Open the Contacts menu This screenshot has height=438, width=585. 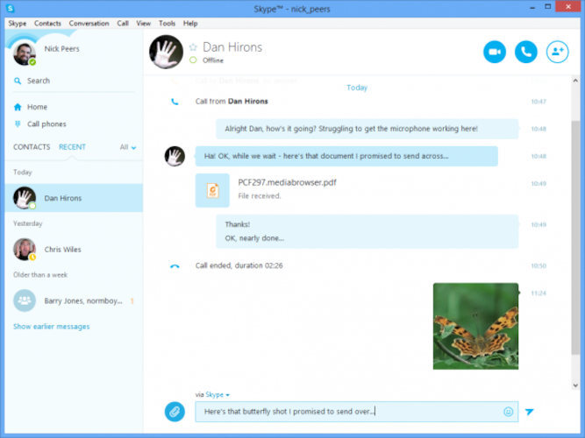click(x=47, y=23)
